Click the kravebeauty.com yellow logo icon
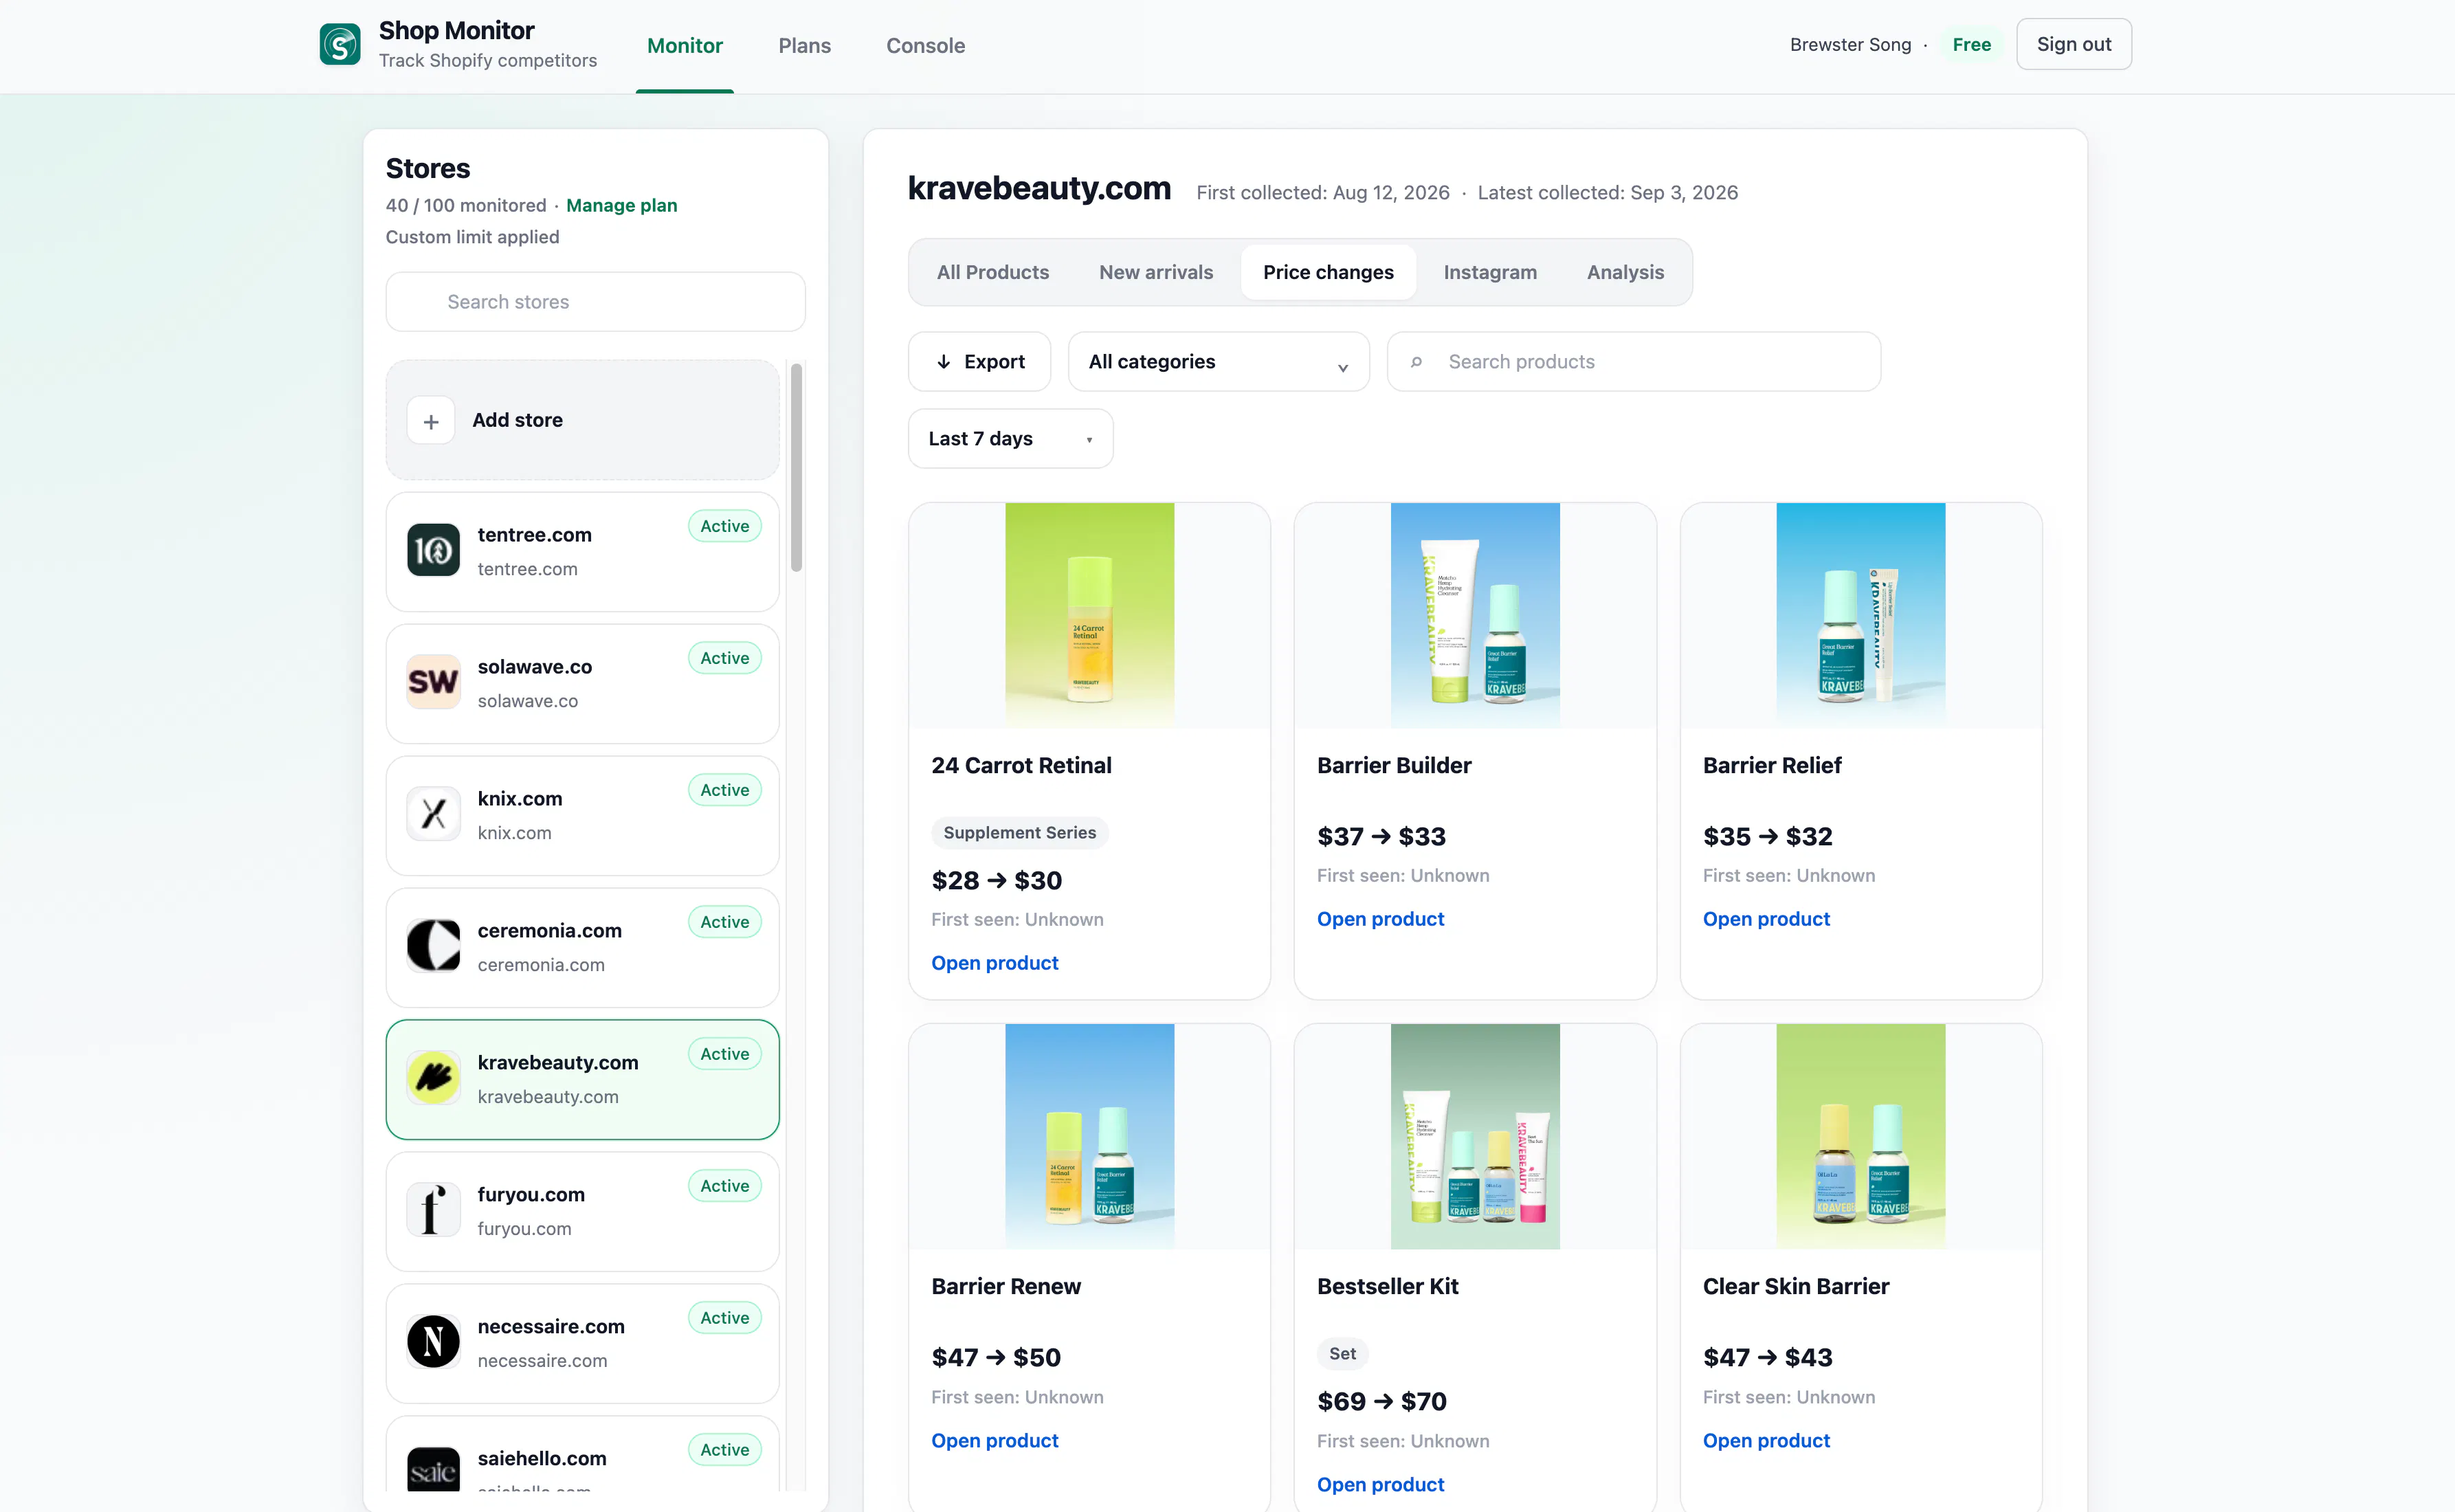The height and width of the screenshot is (1512, 2455). 433,1078
